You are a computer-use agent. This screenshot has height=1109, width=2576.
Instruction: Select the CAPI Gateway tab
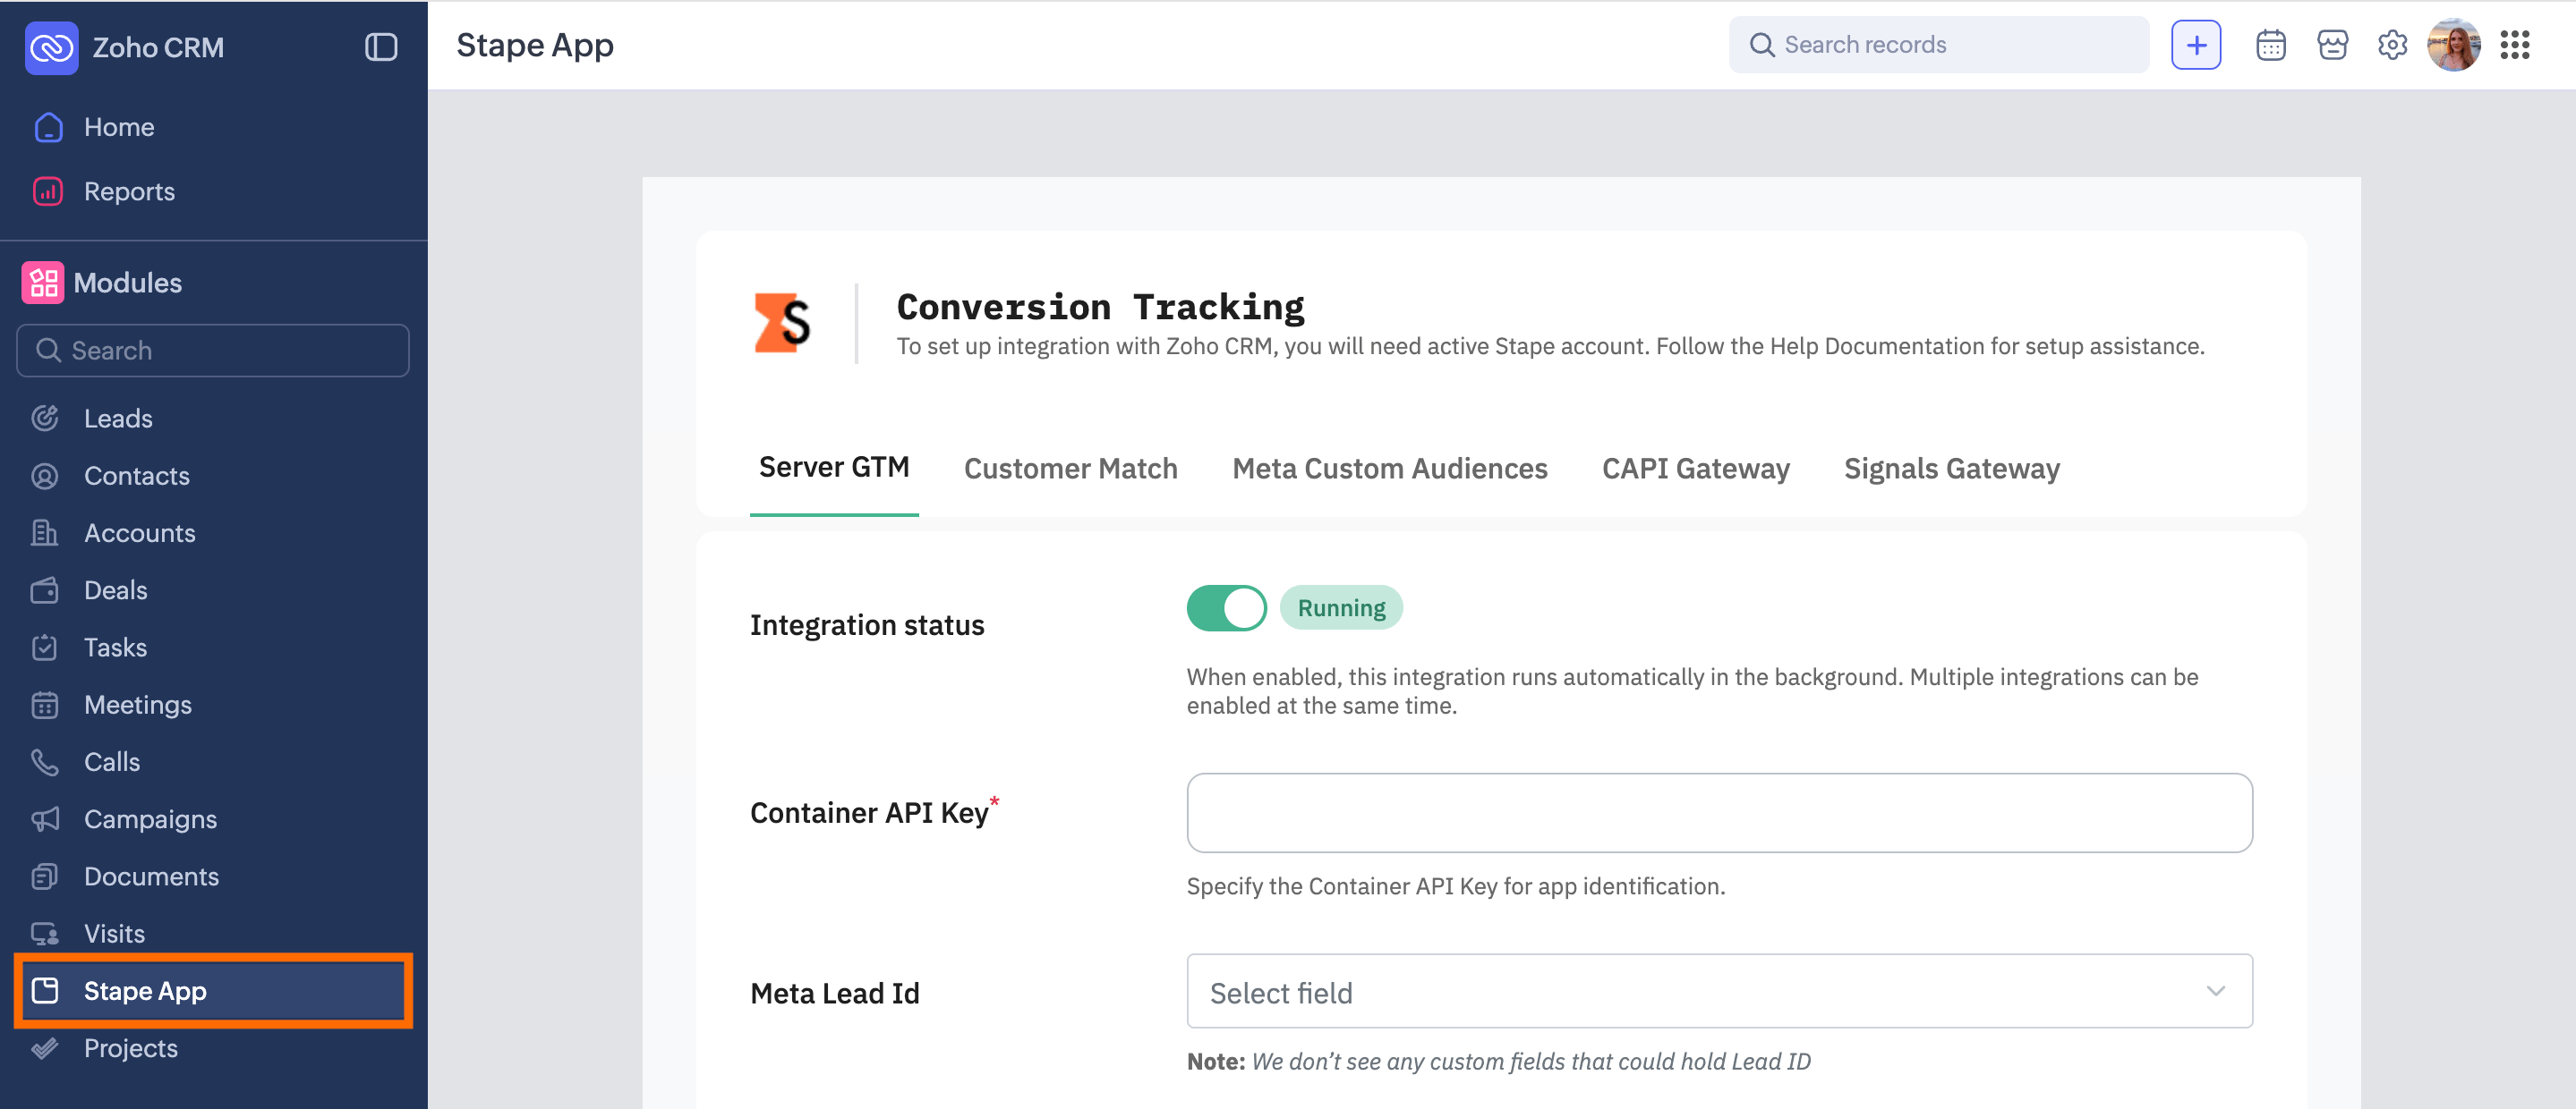[x=1696, y=469]
